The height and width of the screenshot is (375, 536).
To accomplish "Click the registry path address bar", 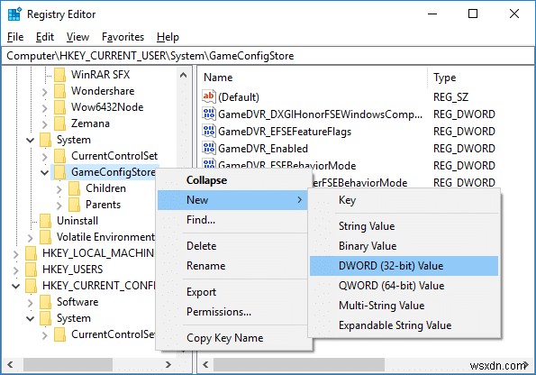I will click(x=268, y=56).
